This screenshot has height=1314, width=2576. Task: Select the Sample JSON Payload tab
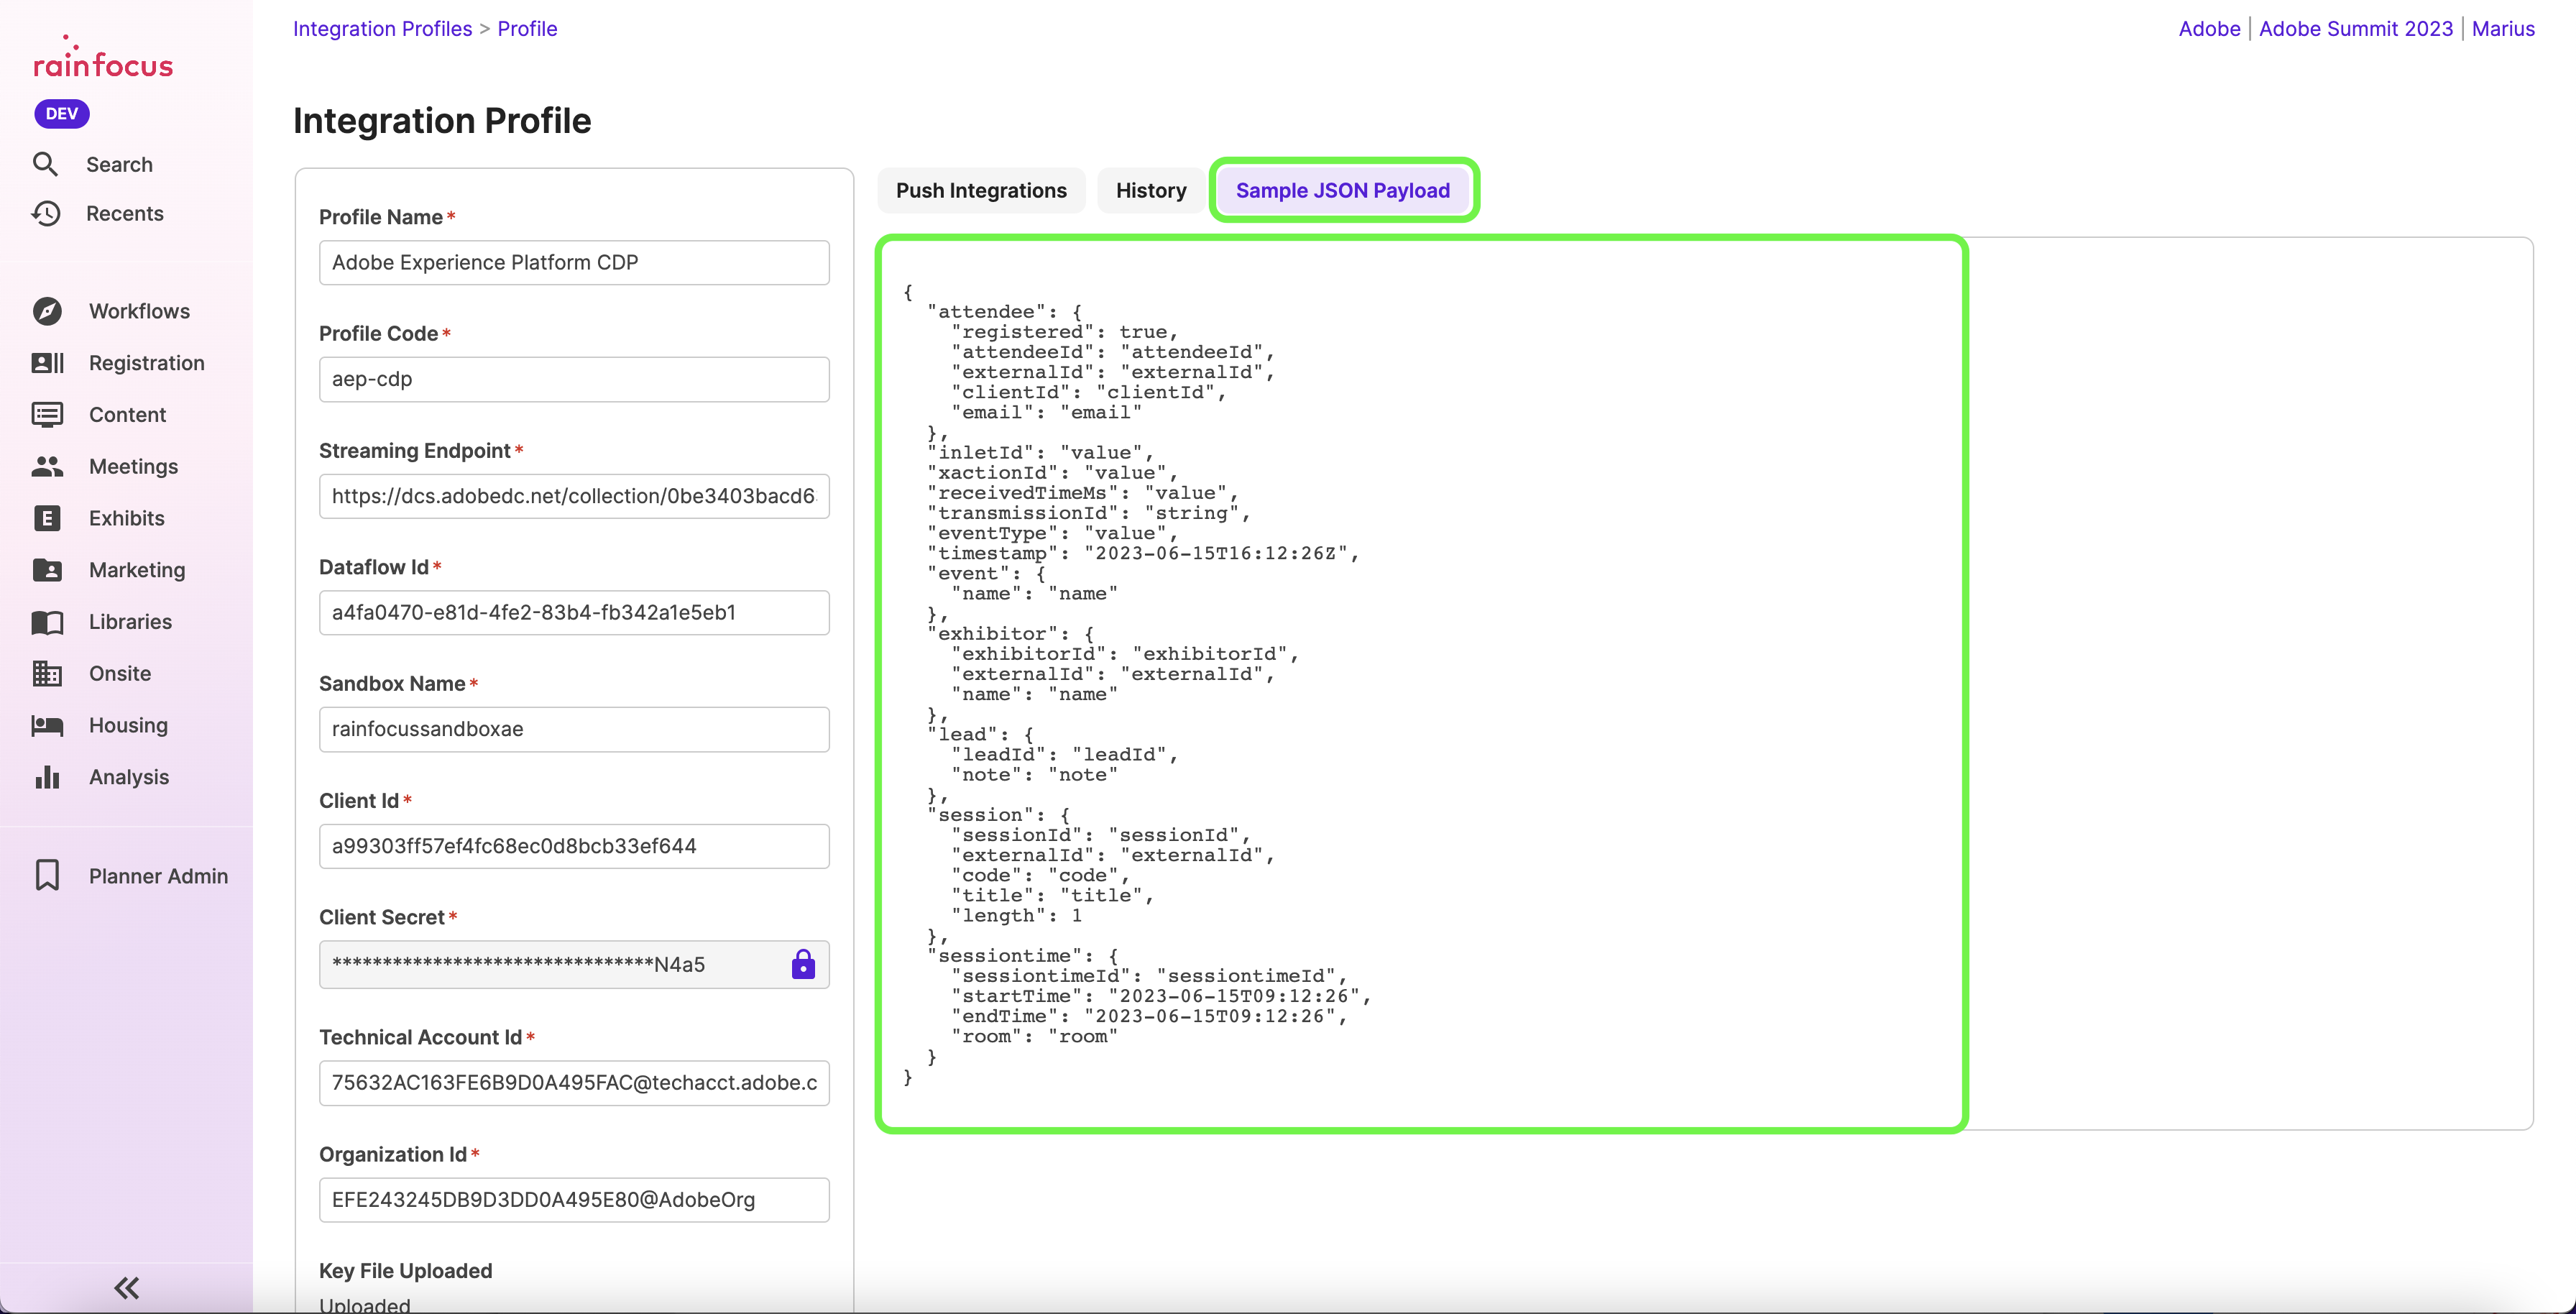coord(1342,190)
